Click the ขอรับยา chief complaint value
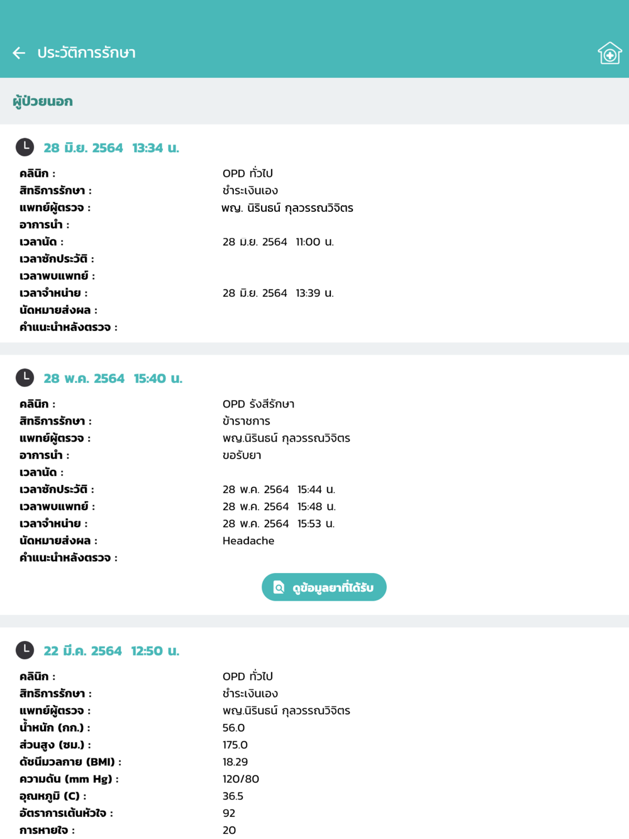This screenshot has width=629, height=839. (242, 455)
